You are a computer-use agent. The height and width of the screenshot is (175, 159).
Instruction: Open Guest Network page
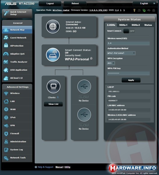click(17, 38)
